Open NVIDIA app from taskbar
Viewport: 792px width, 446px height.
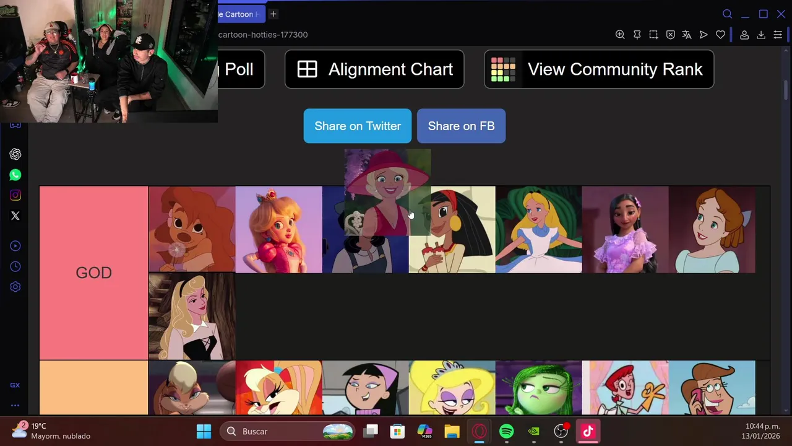(x=533, y=431)
